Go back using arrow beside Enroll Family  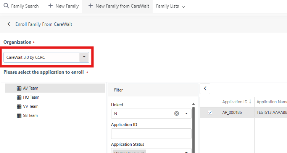point(9,24)
